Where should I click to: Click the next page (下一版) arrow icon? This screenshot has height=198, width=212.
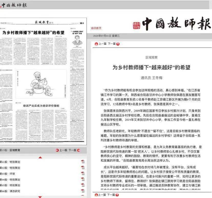79,150
